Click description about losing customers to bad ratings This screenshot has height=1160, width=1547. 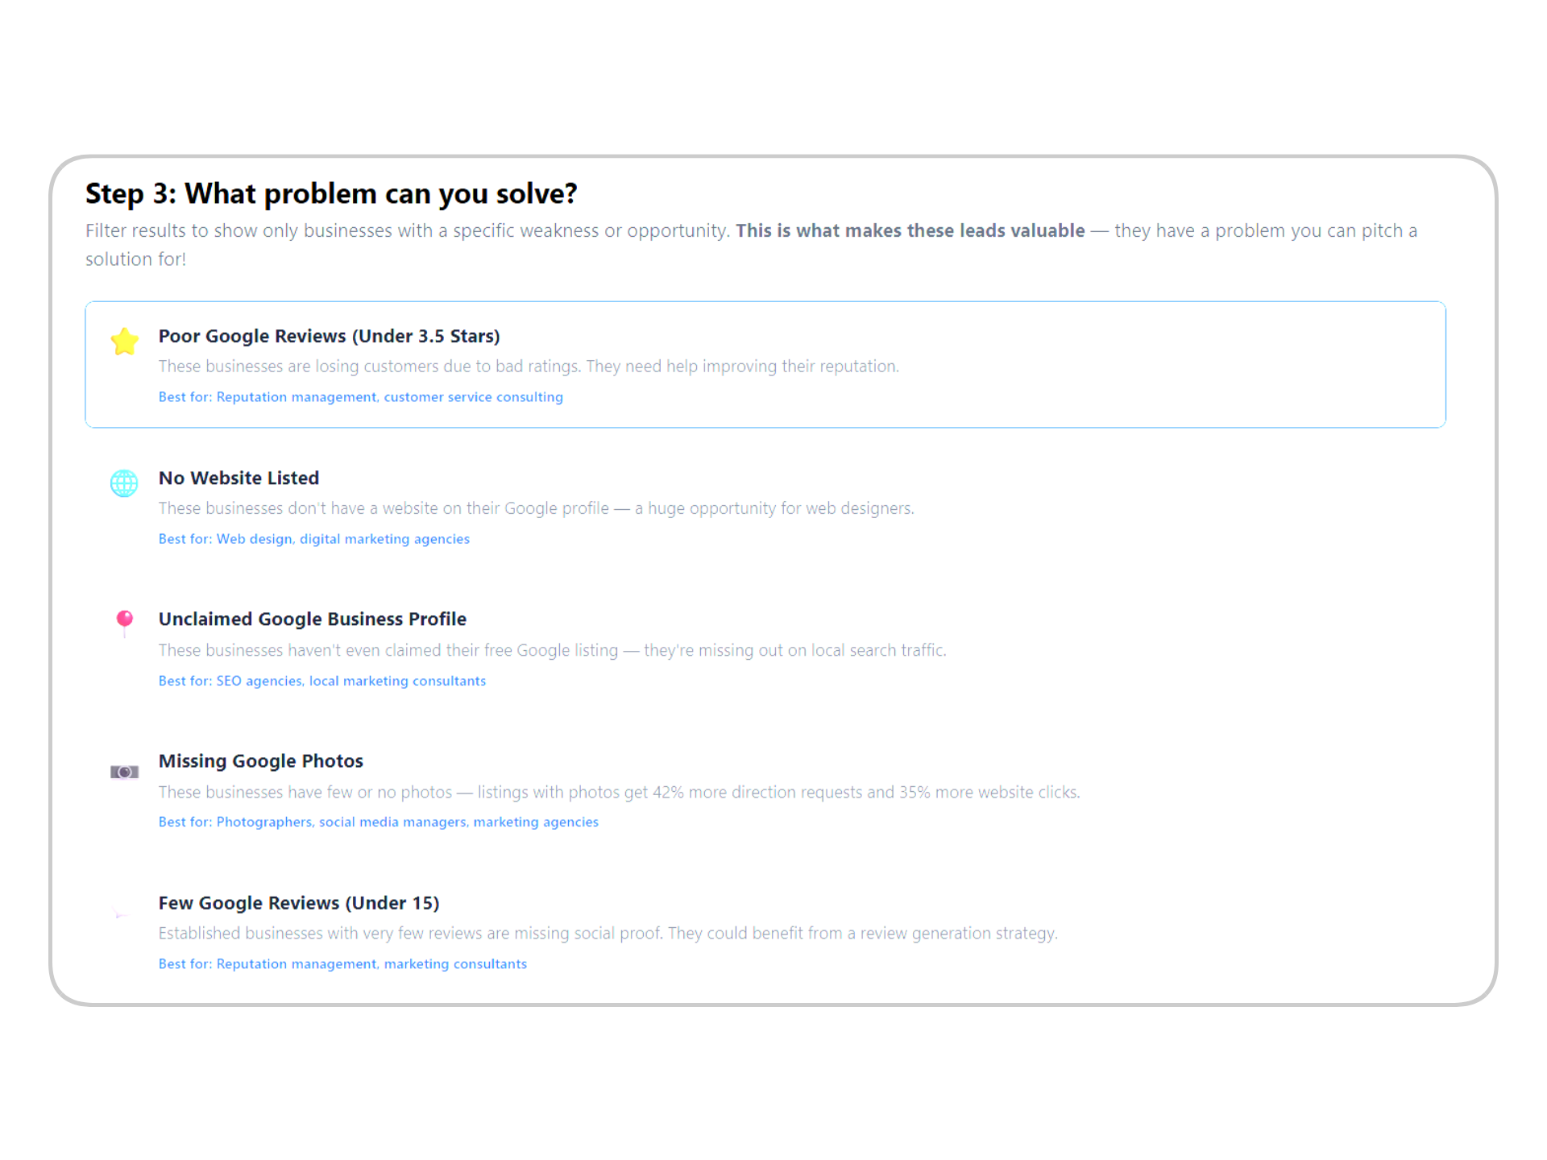pos(528,367)
